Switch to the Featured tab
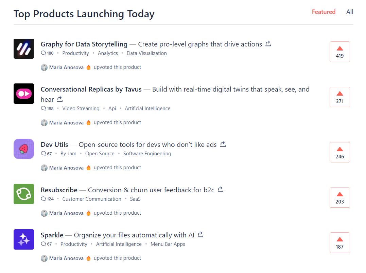The height and width of the screenshot is (273, 366). pos(324,12)
